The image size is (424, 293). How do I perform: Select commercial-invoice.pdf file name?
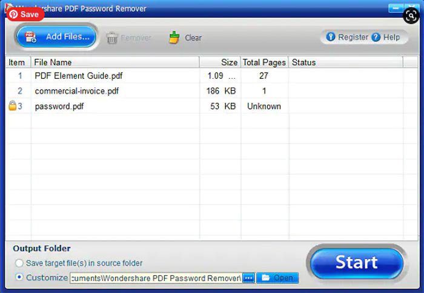pyautogui.click(x=77, y=91)
